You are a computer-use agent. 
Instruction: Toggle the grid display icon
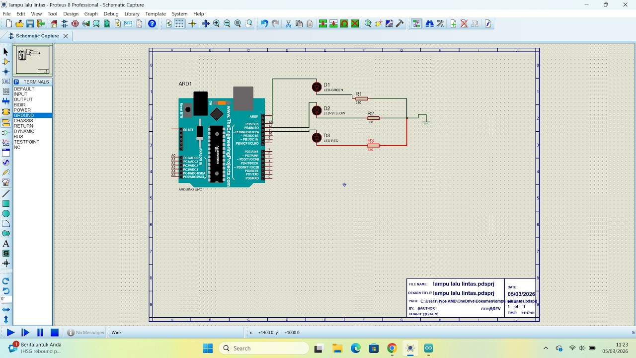pyautogui.click(x=179, y=23)
